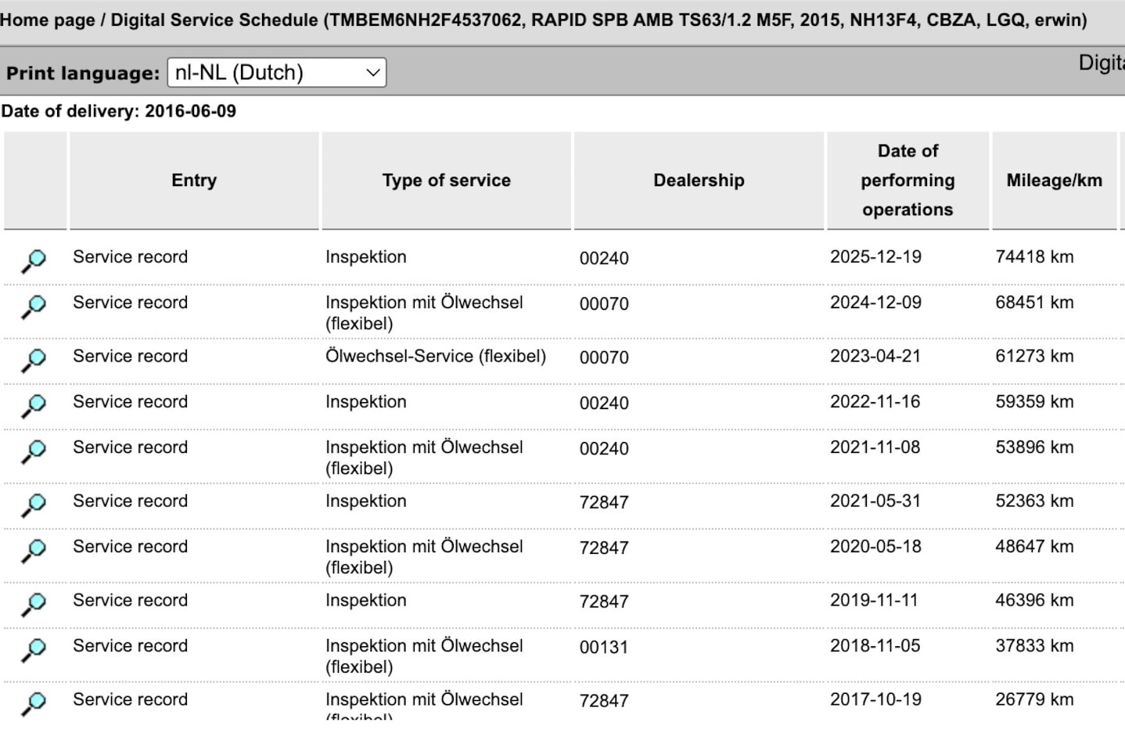Open magnifier for 2022-11-16 Inspektion record
This screenshot has height=751, width=1125.
click(x=34, y=406)
